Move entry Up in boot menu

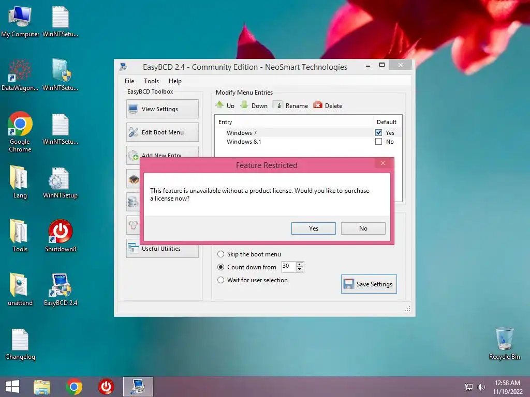(225, 105)
